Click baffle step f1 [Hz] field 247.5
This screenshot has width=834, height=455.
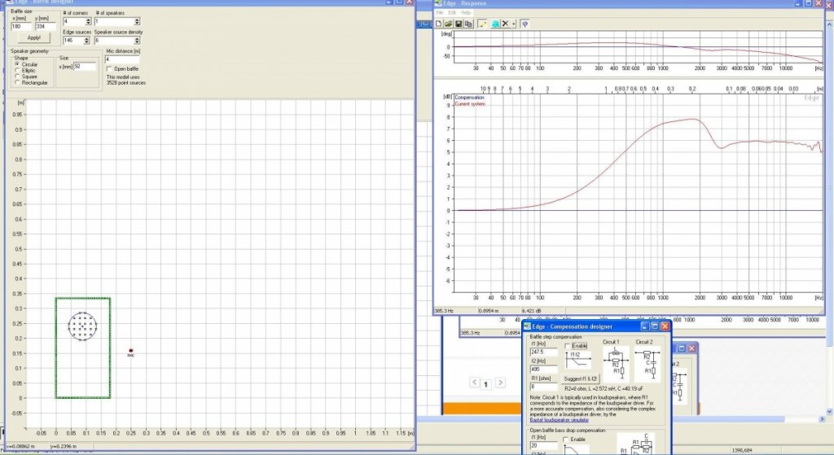click(543, 352)
